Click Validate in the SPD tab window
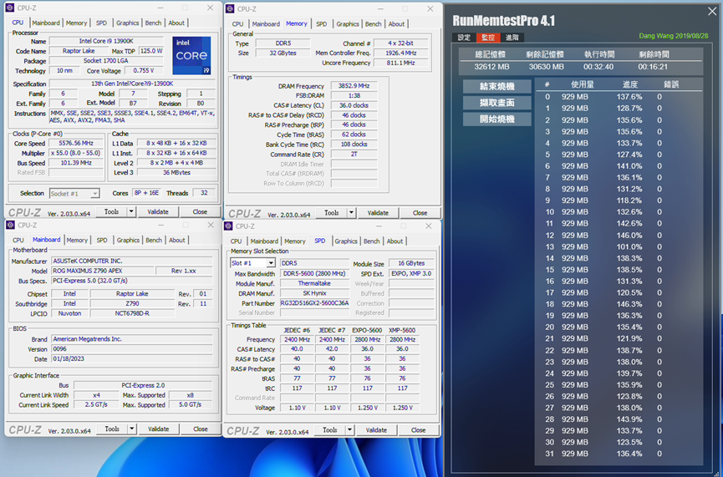 (x=376, y=429)
